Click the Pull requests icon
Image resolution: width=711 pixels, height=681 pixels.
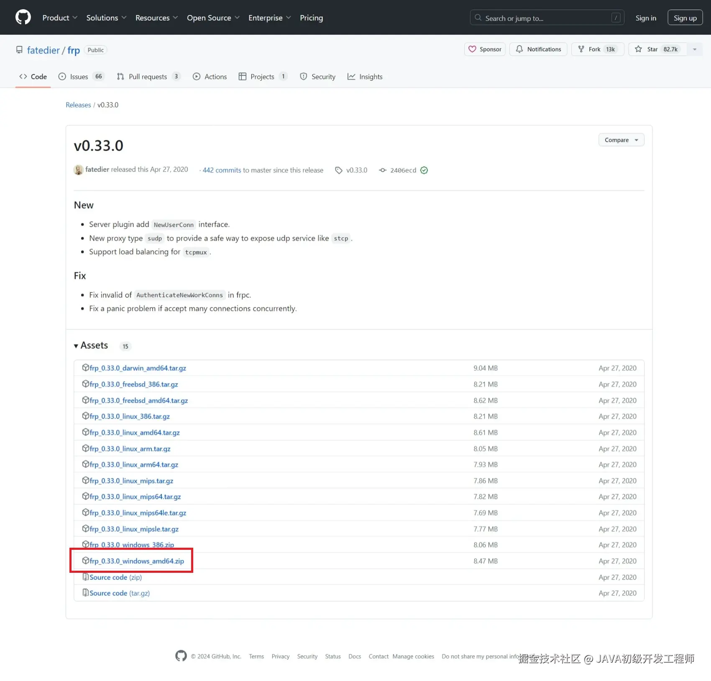(x=120, y=76)
